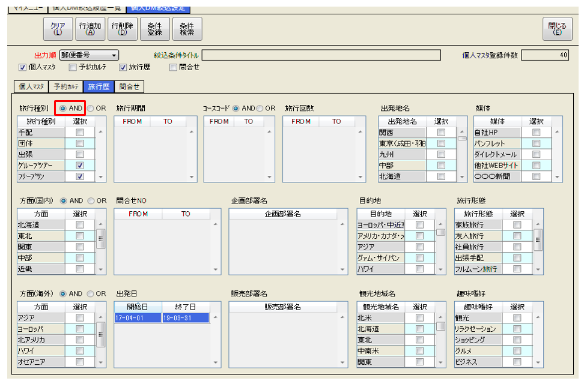The width and height of the screenshot is (584, 384).
Task: Tick 北アメリカ in the 方面(海外) list
Action: pos(80,340)
